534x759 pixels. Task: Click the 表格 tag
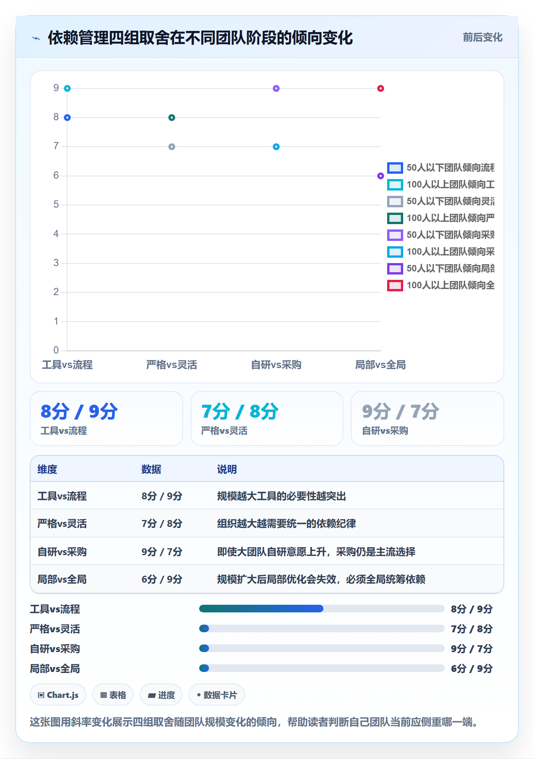[x=113, y=695]
